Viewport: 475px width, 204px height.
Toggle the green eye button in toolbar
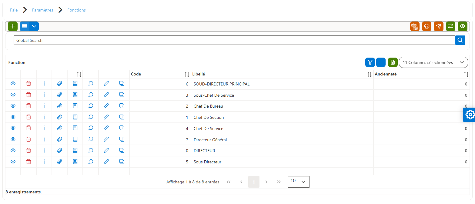pos(463,26)
